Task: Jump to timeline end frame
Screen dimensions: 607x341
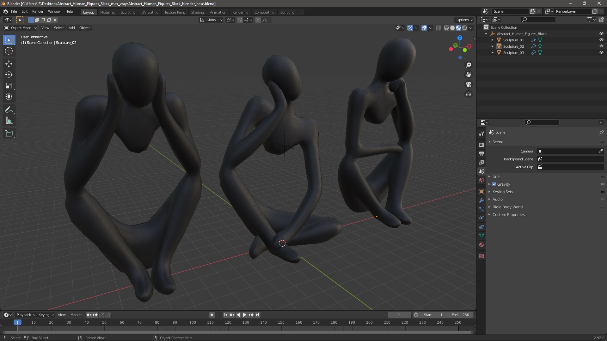Action: click(257, 315)
